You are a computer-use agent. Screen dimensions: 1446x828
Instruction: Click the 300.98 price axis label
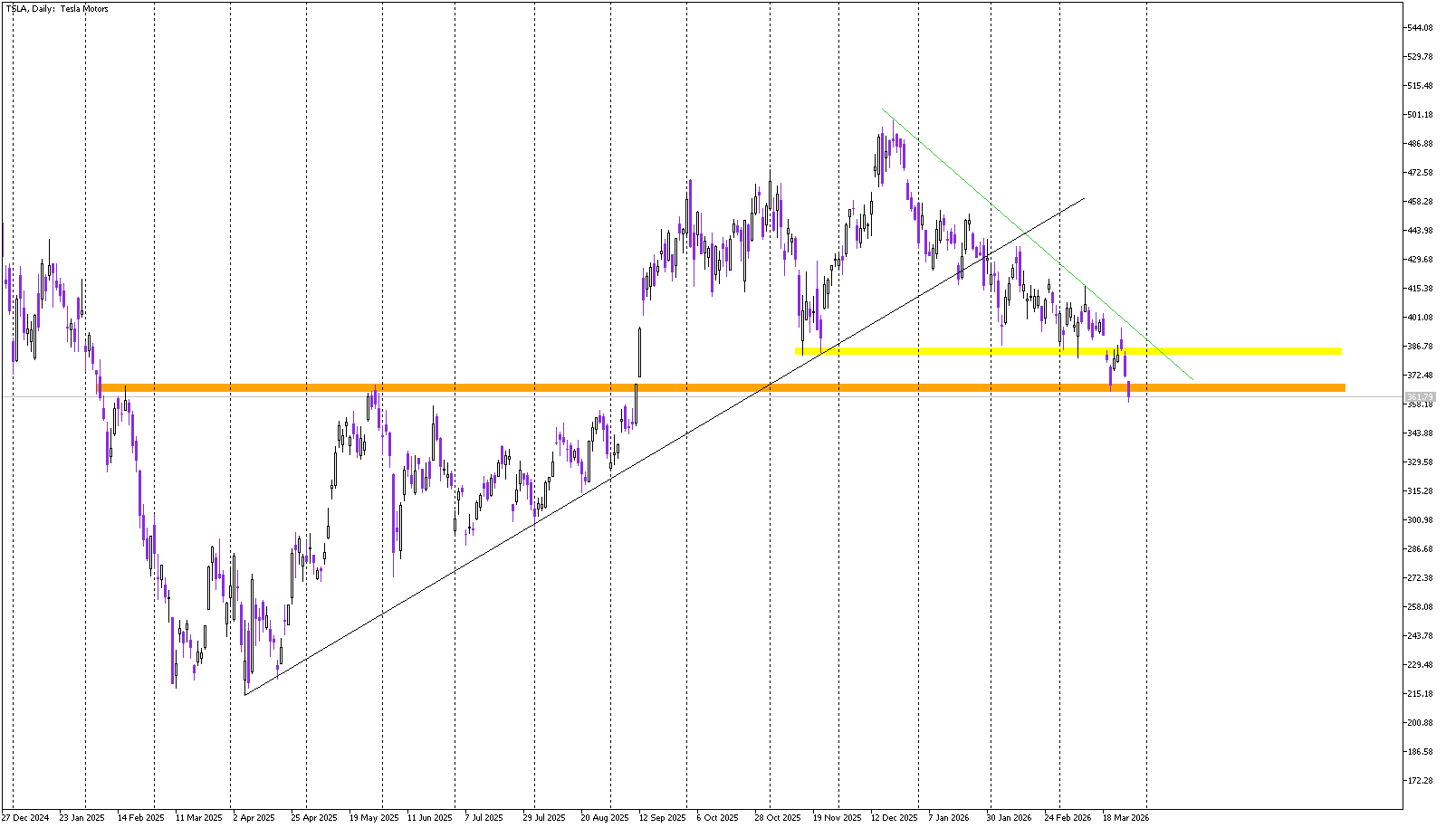1419,520
